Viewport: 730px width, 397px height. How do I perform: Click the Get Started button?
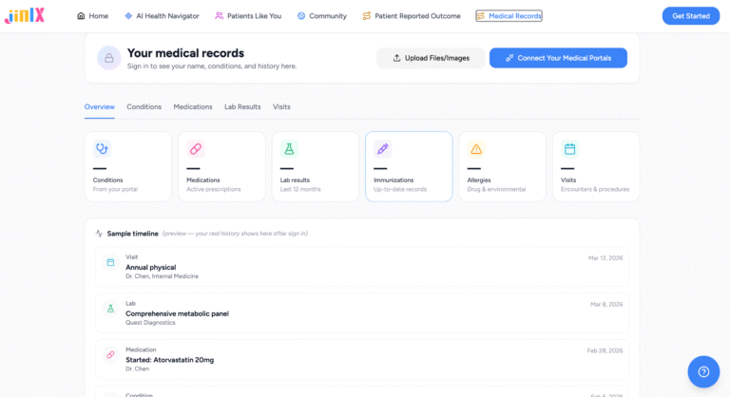[x=691, y=16]
